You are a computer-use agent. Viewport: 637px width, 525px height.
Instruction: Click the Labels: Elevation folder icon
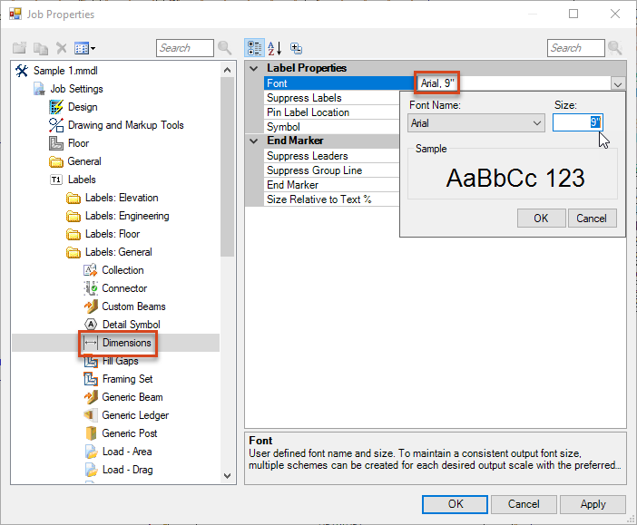click(73, 198)
